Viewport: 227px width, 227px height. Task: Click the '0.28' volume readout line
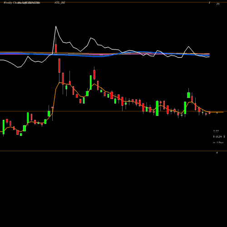point(219,137)
